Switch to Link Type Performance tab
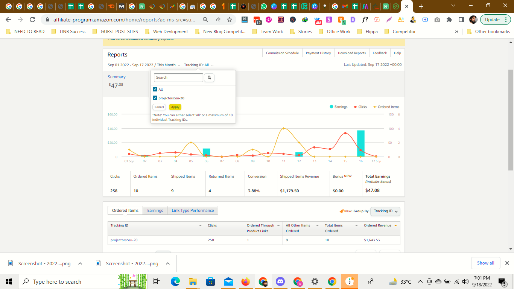Screen dimensions: 514x289 pos(193,210)
